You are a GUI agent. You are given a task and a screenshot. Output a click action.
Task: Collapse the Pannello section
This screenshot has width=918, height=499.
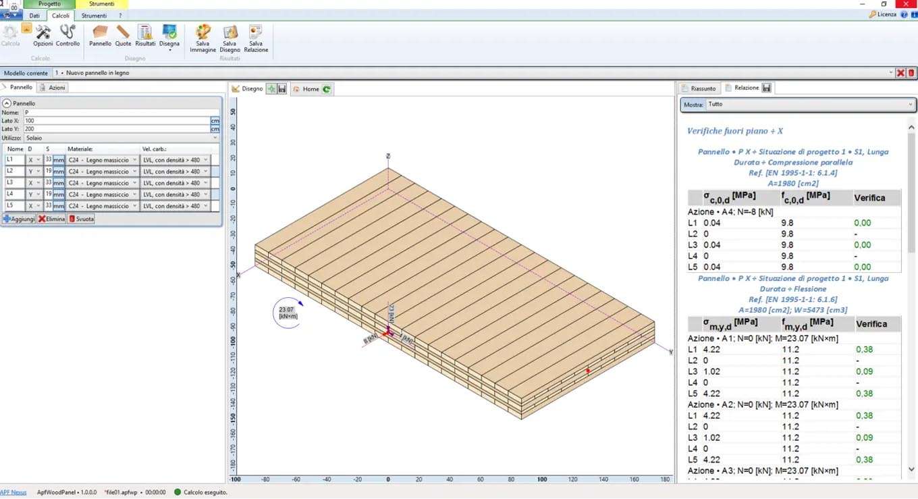point(7,103)
